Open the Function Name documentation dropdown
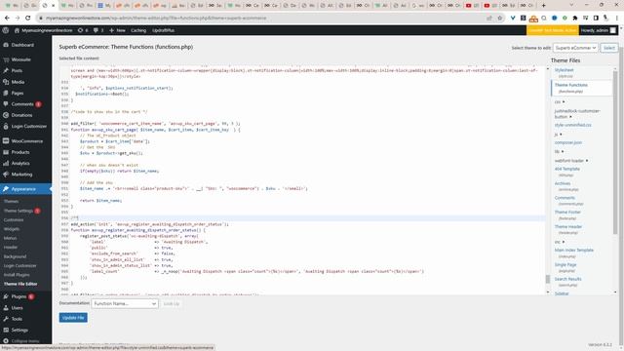The width and height of the screenshot is (624, 351). pos(125,303)
